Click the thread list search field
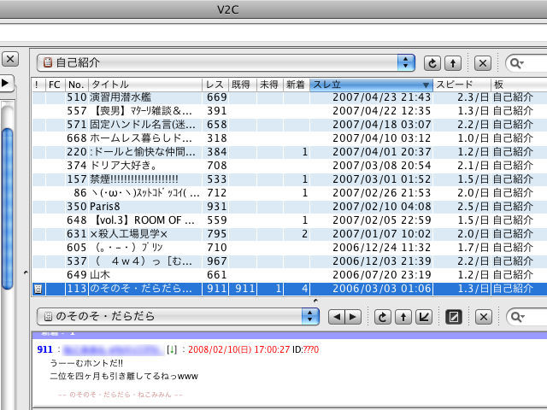 click(x=532, y=62)
